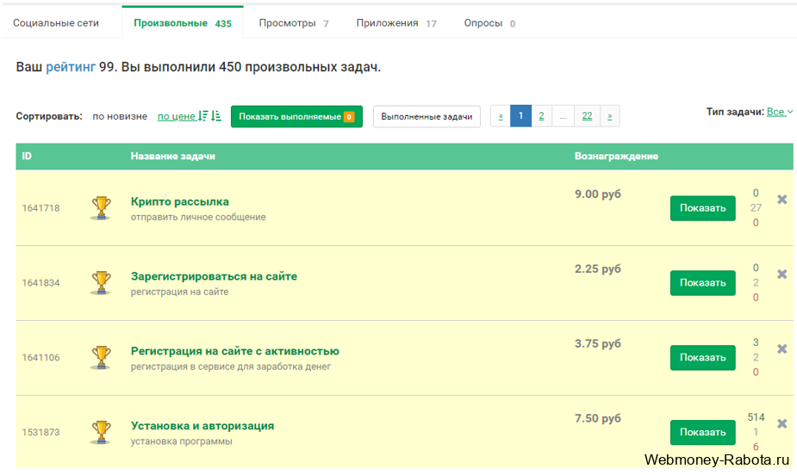
Task: Click trophy icon for Зарегистрироваться на сайте task
Action: pyautogui.click(x=101, y=282)
